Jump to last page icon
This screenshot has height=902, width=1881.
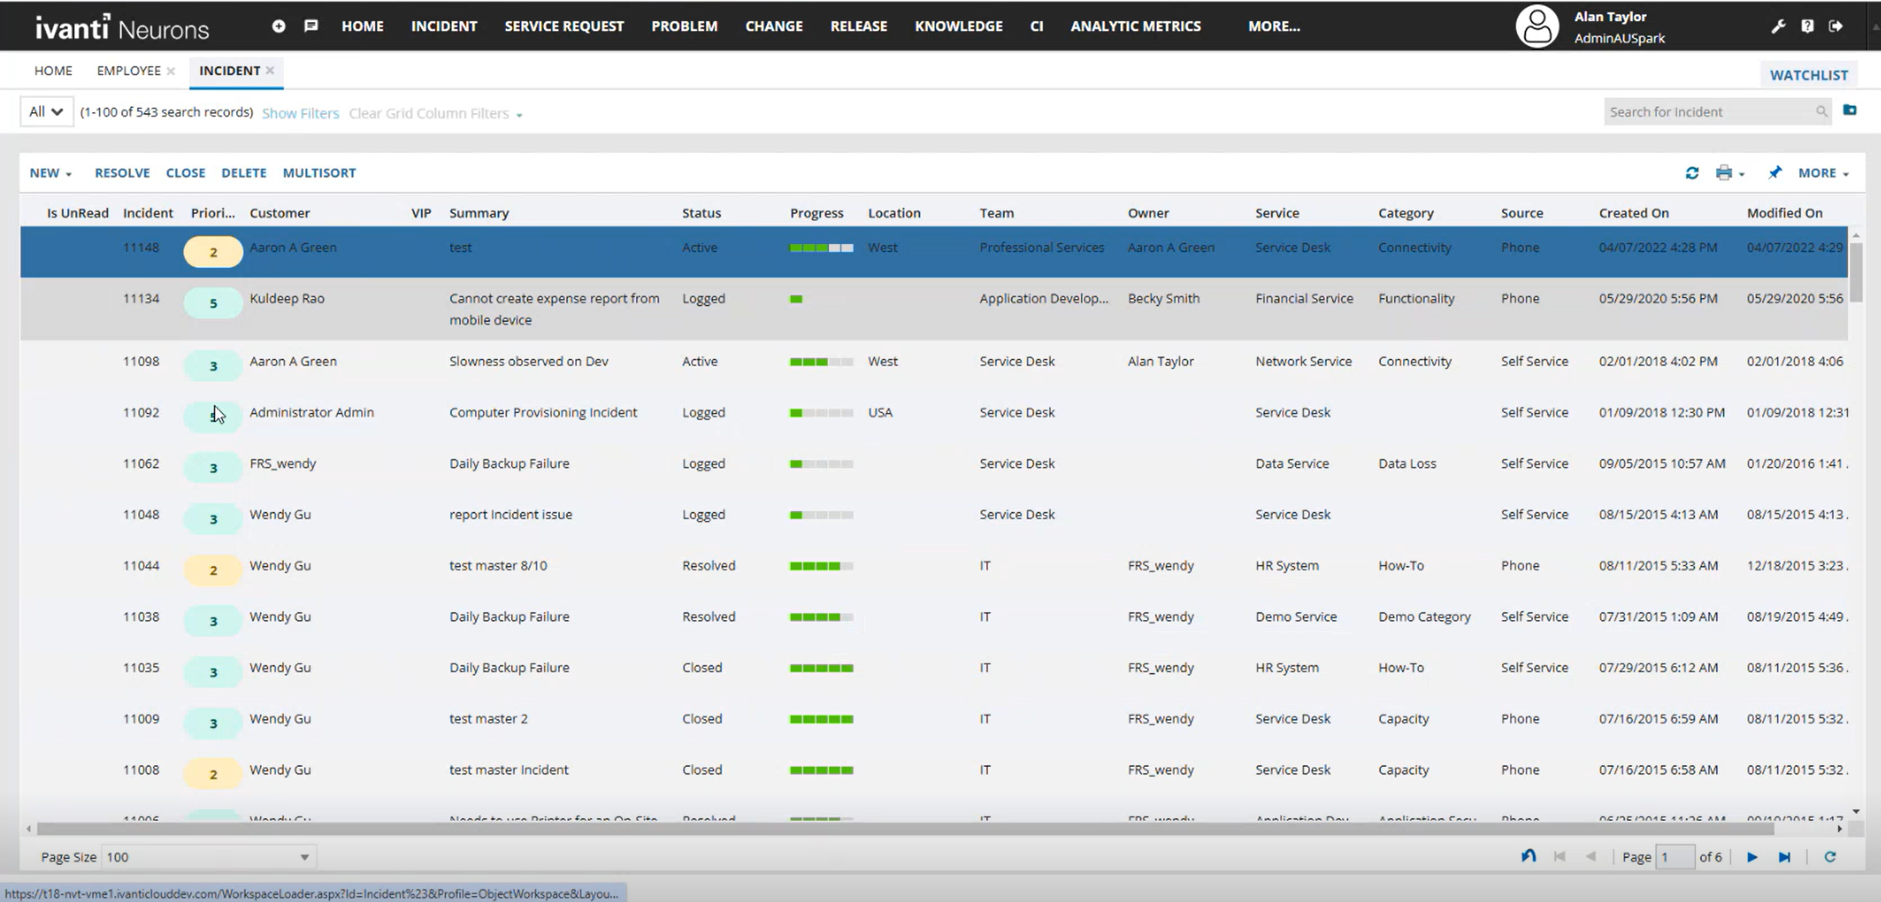coord(1784,857)
